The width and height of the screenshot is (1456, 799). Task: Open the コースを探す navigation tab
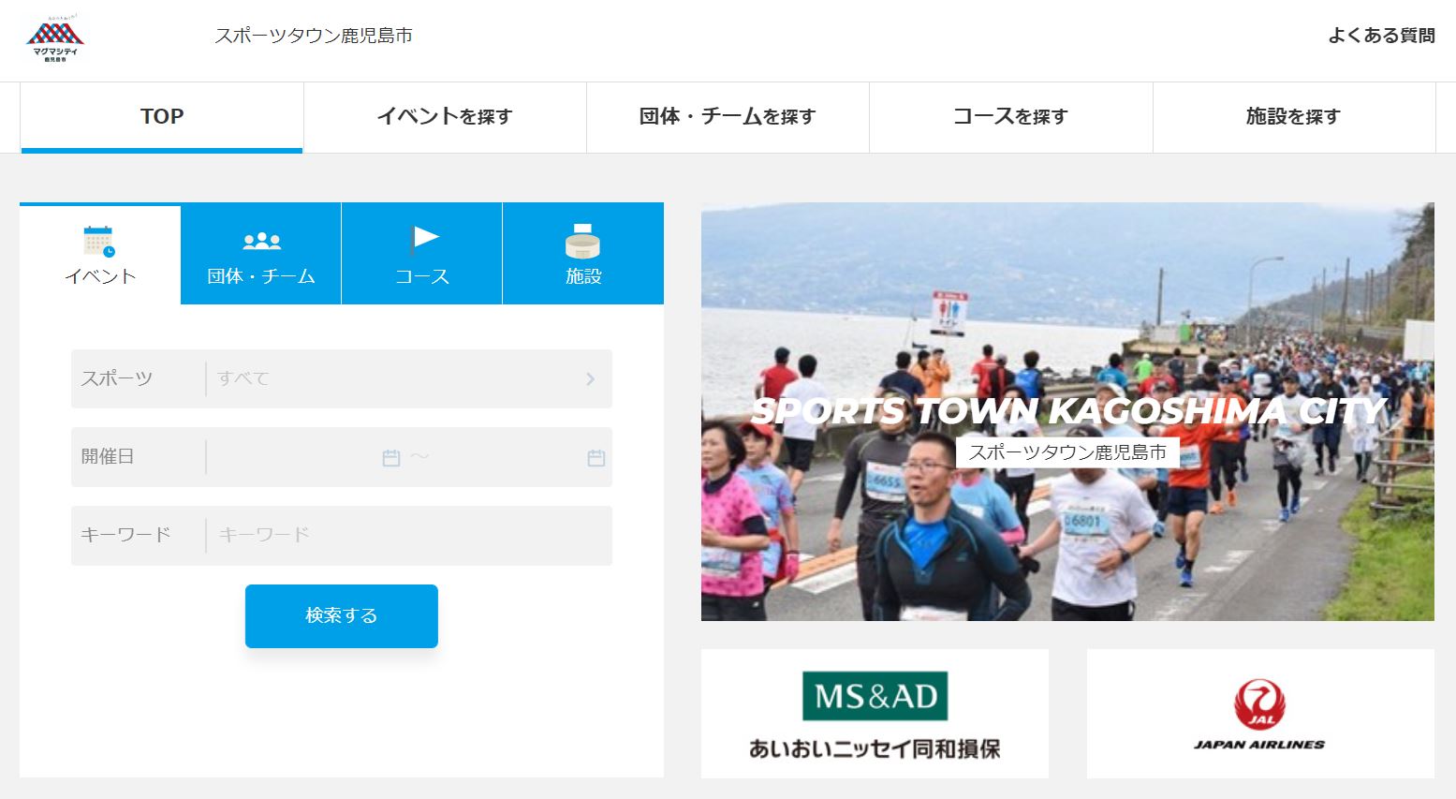tap(1010, 117)
